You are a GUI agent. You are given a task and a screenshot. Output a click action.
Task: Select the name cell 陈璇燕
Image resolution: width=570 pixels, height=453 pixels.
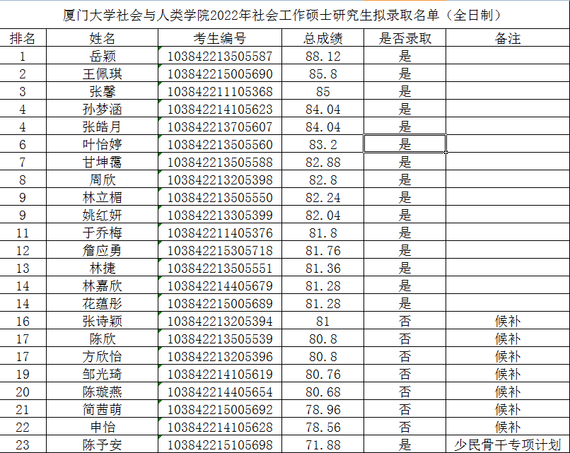102,392
